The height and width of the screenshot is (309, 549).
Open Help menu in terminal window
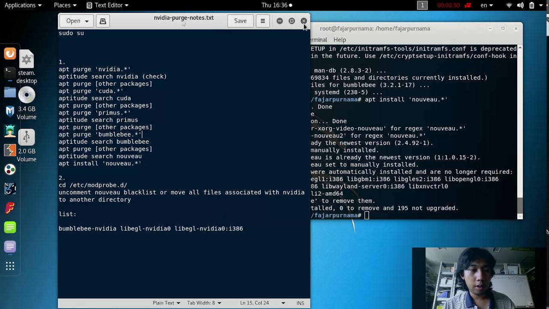[340, 40]
